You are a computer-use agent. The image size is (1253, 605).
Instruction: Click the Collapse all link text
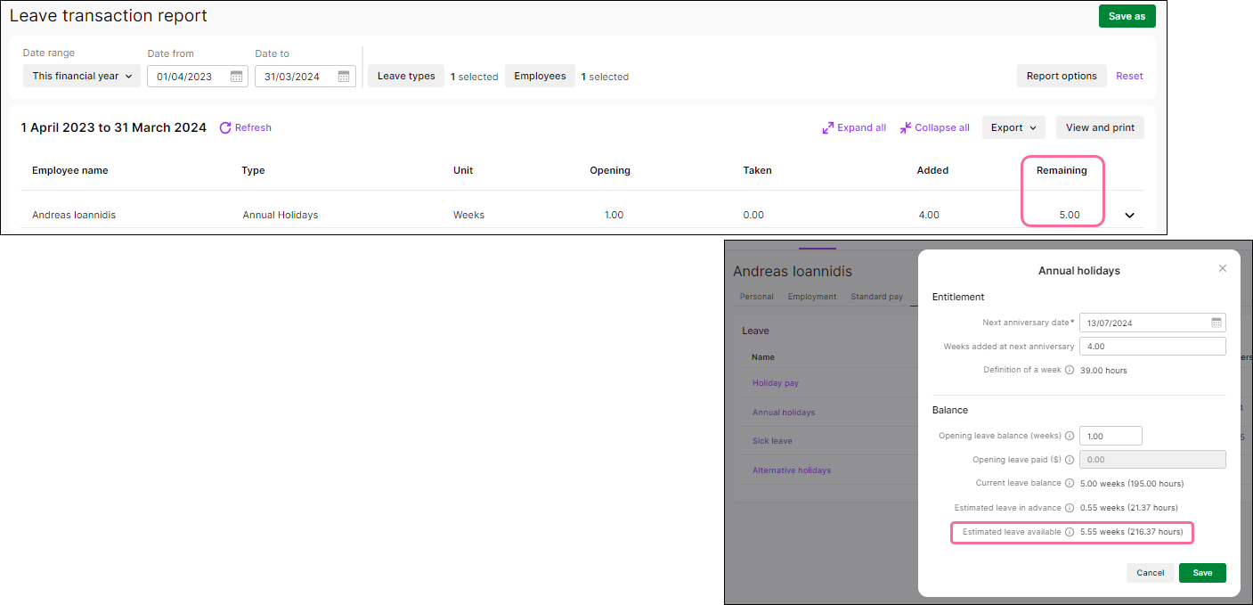pos(942,127)
